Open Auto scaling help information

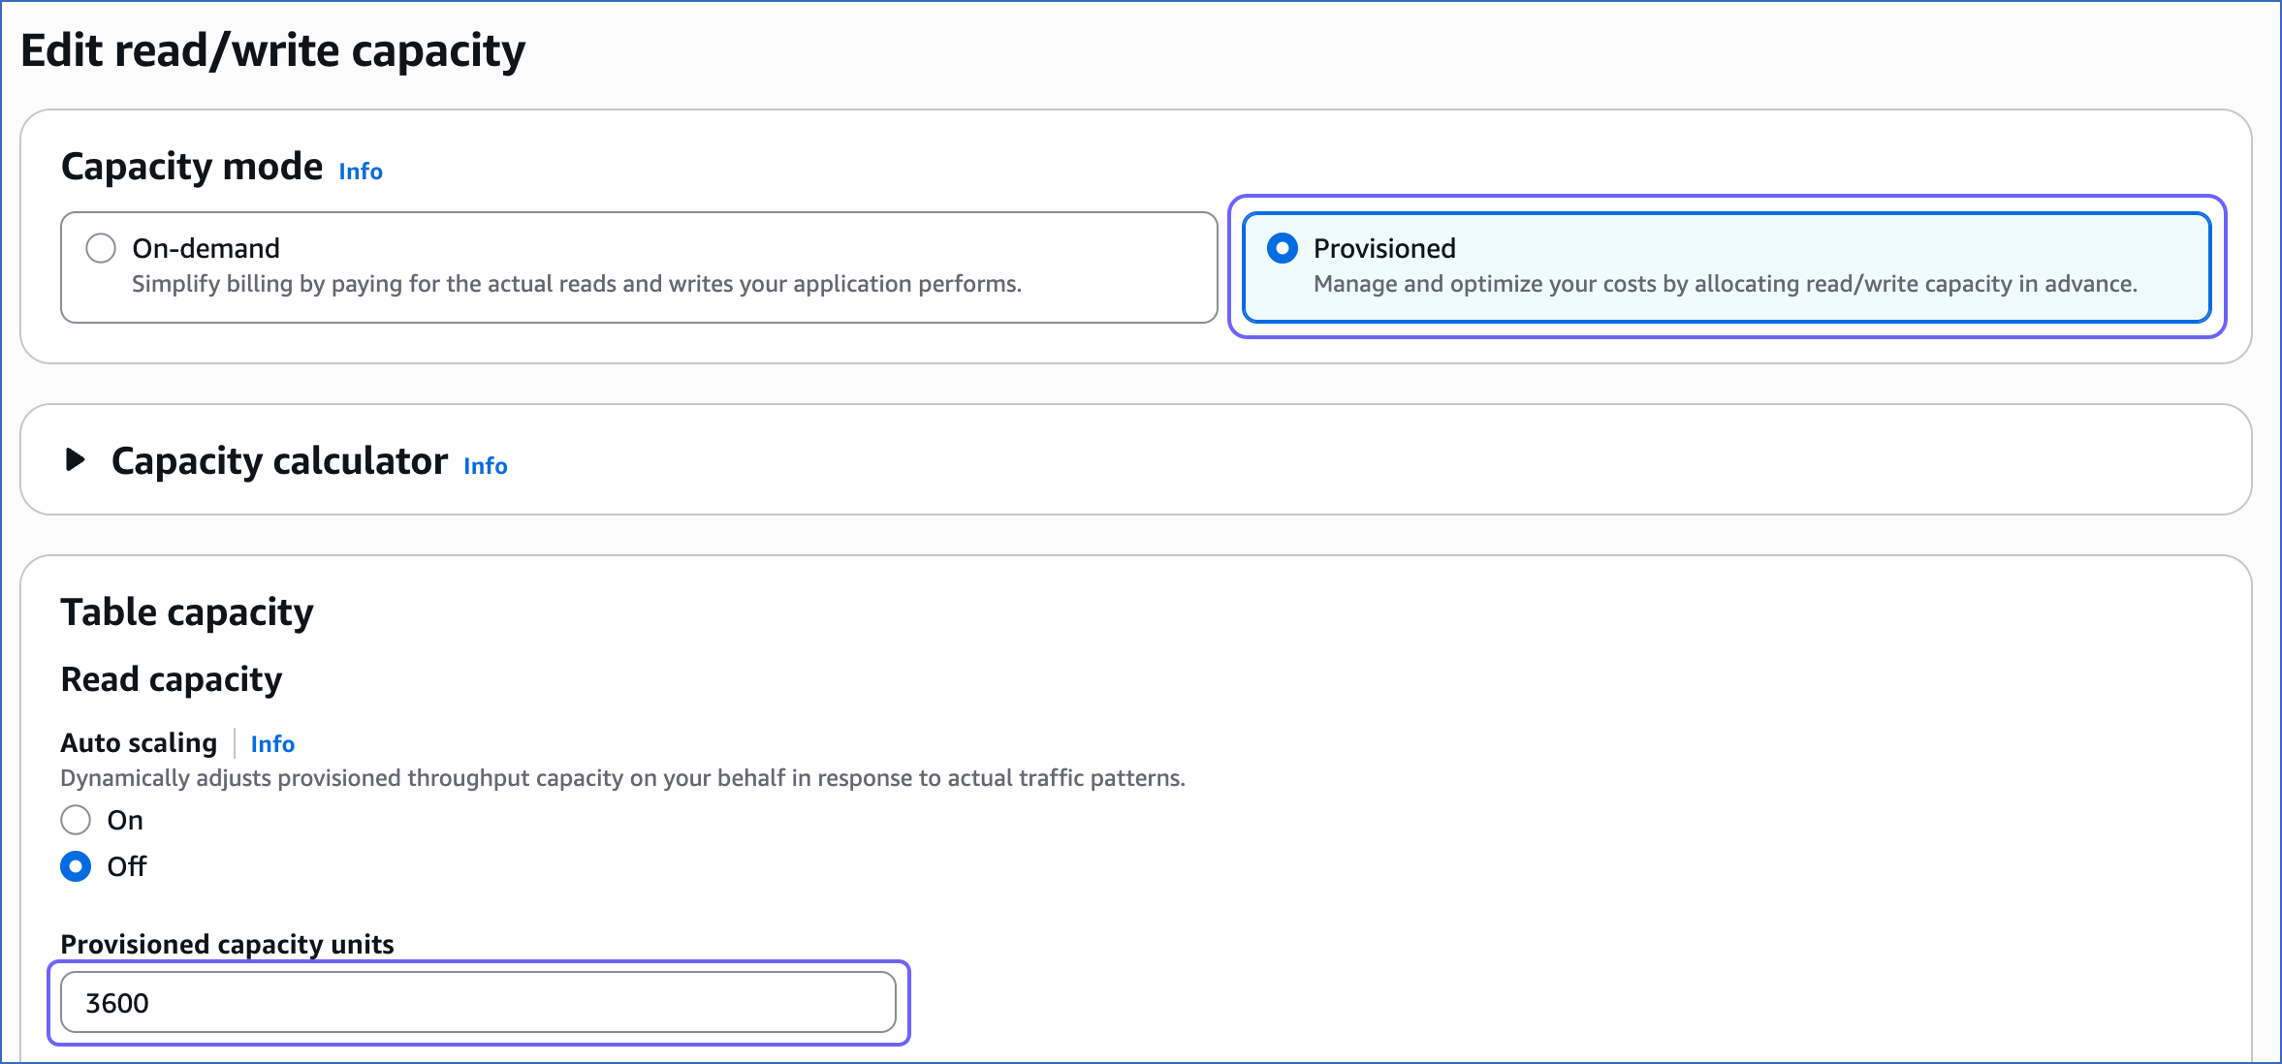272,743
